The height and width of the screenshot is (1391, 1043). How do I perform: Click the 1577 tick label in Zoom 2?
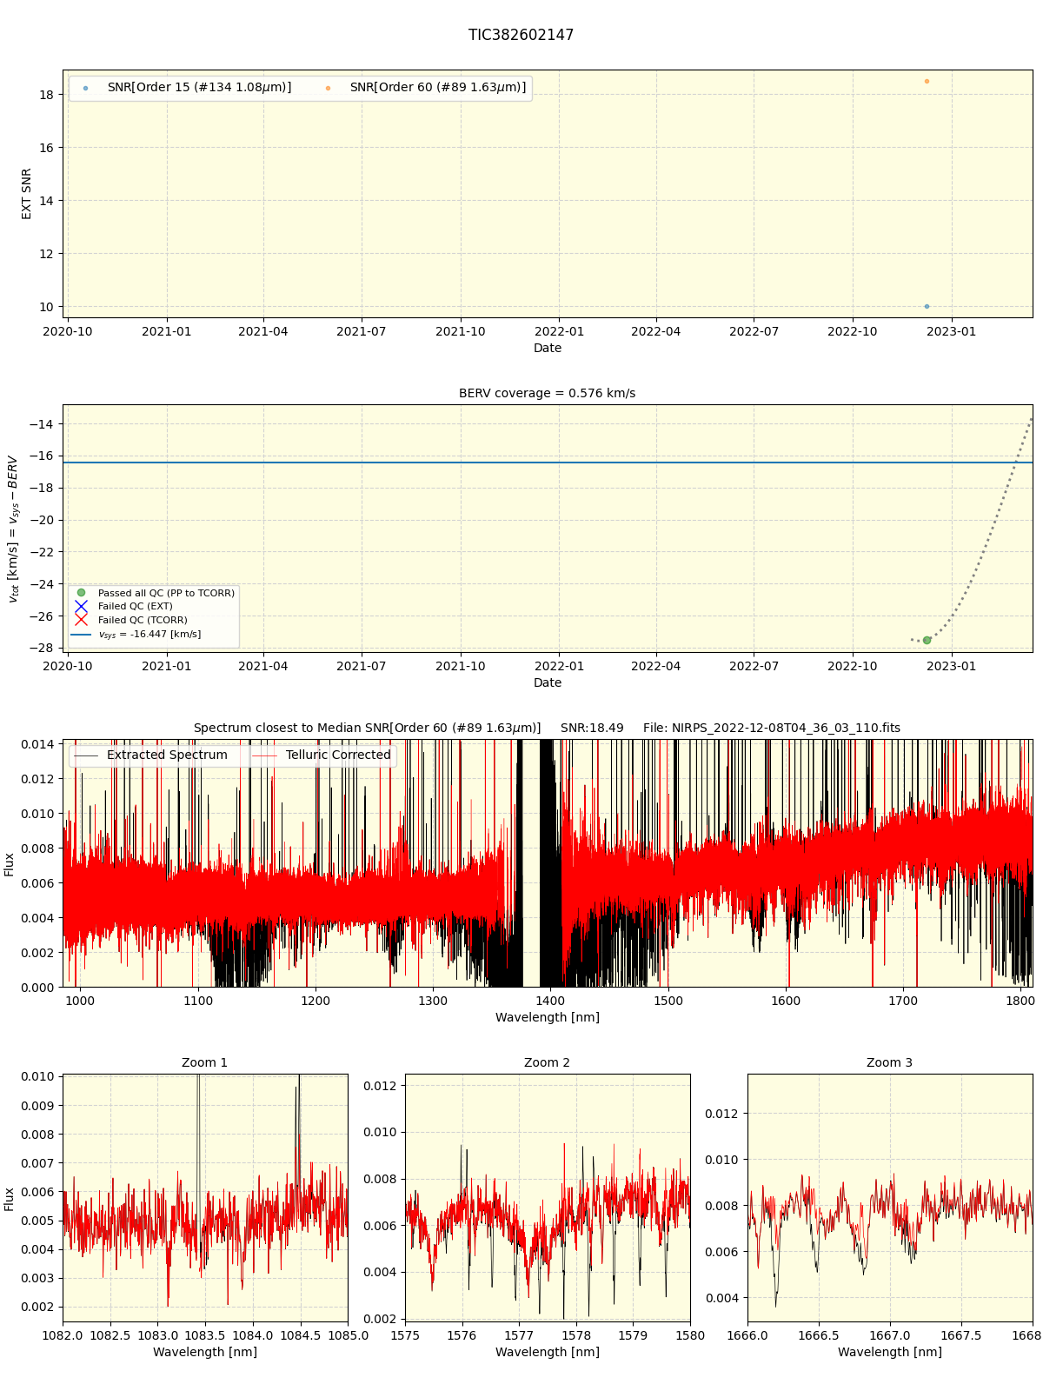(519, 1334)
